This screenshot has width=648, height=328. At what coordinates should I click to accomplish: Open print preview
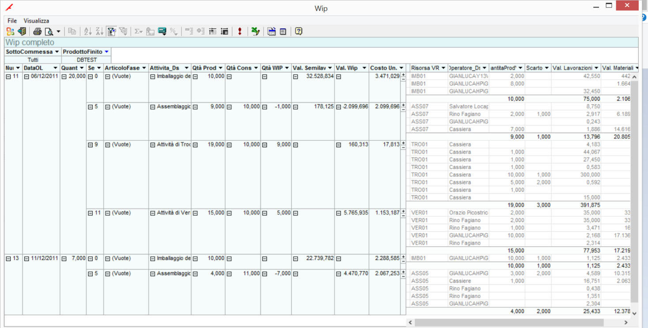[x=49, y=31]
